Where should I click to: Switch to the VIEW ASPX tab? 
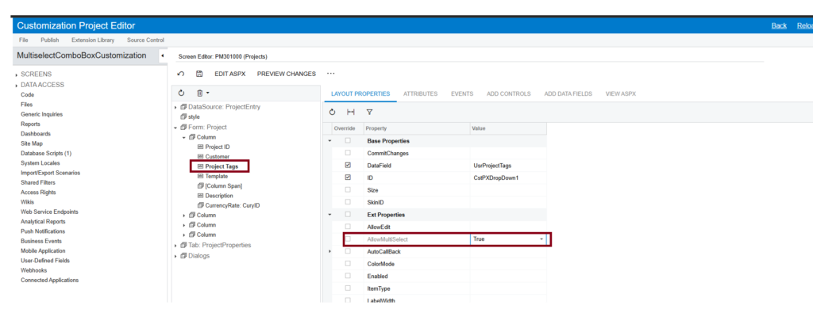[621, 94]
